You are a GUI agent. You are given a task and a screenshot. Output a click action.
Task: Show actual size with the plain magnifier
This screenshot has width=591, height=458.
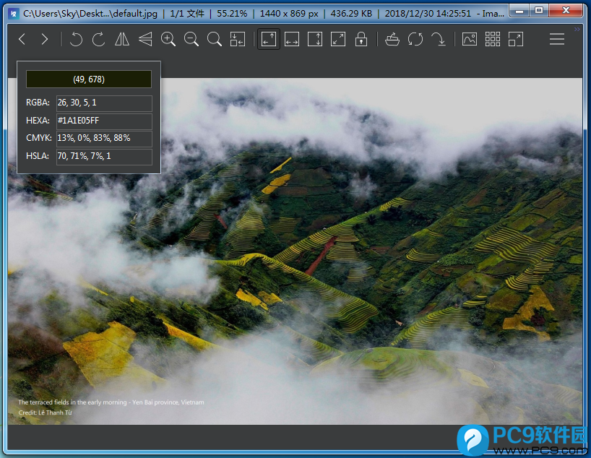click(214, 39)
